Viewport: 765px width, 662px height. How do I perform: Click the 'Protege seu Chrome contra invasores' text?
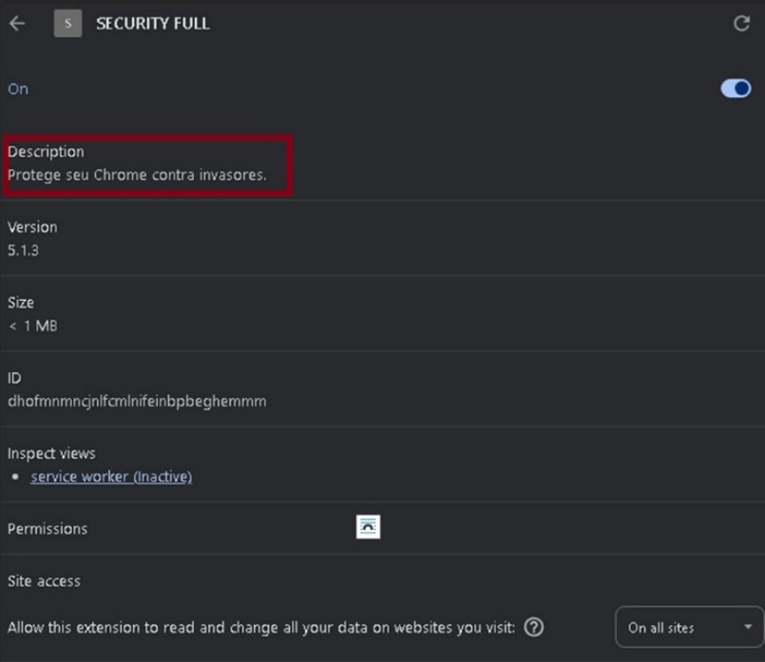pyautogui.click(x=137, y=175)
